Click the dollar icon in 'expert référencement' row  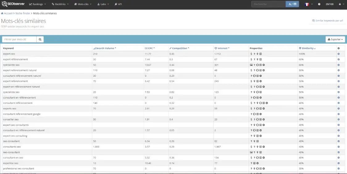click(x=251, y=59)
